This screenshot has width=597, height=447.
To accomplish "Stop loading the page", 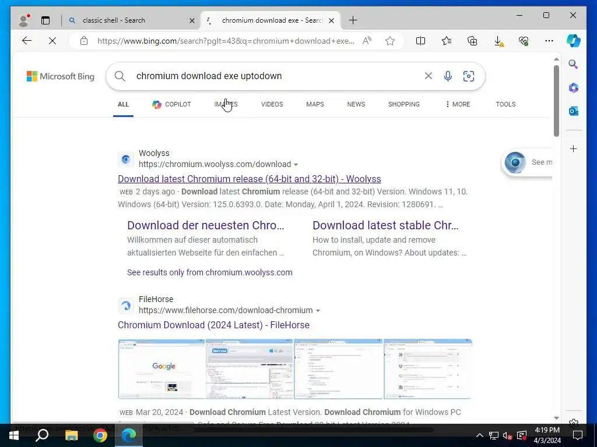I will (x=52, y=41).
